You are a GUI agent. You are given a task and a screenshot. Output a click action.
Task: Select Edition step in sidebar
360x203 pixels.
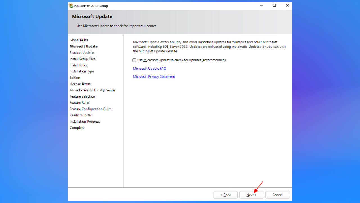(x=75, y=78)
